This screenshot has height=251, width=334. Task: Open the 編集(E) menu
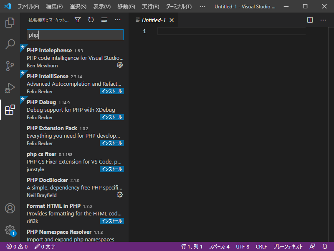54,6
